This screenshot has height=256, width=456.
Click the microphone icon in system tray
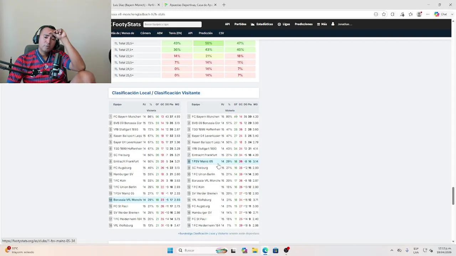(x=407, y=250)
